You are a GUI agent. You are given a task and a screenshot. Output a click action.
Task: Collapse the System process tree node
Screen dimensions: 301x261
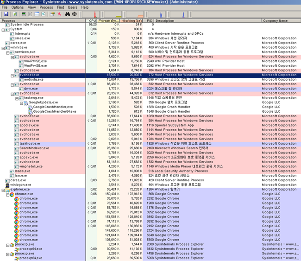click(x=3, y=30)
